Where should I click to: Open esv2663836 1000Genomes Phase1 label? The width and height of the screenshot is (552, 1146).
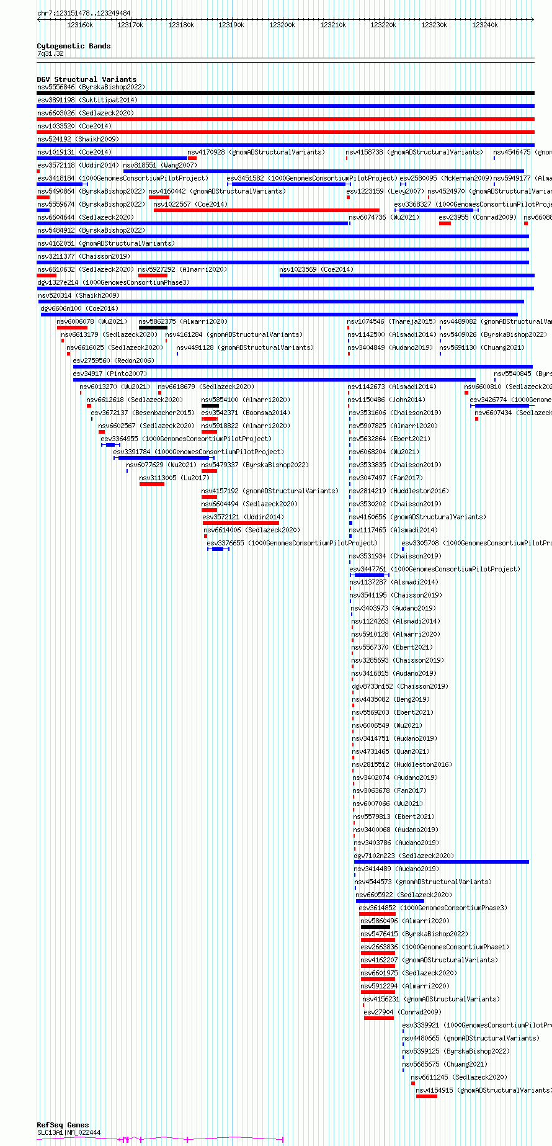(435, 947)
